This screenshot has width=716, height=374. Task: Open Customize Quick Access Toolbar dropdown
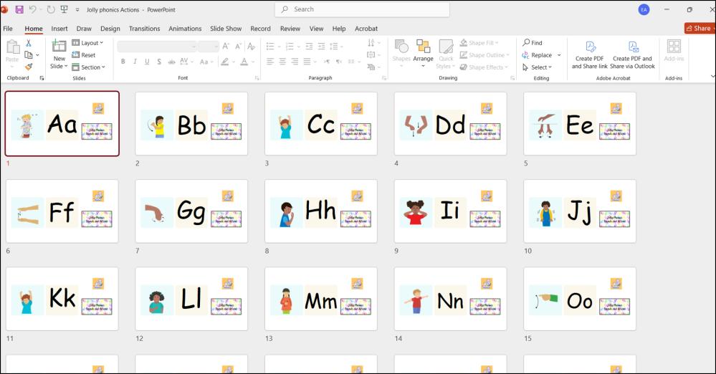[x=77, y=9]
